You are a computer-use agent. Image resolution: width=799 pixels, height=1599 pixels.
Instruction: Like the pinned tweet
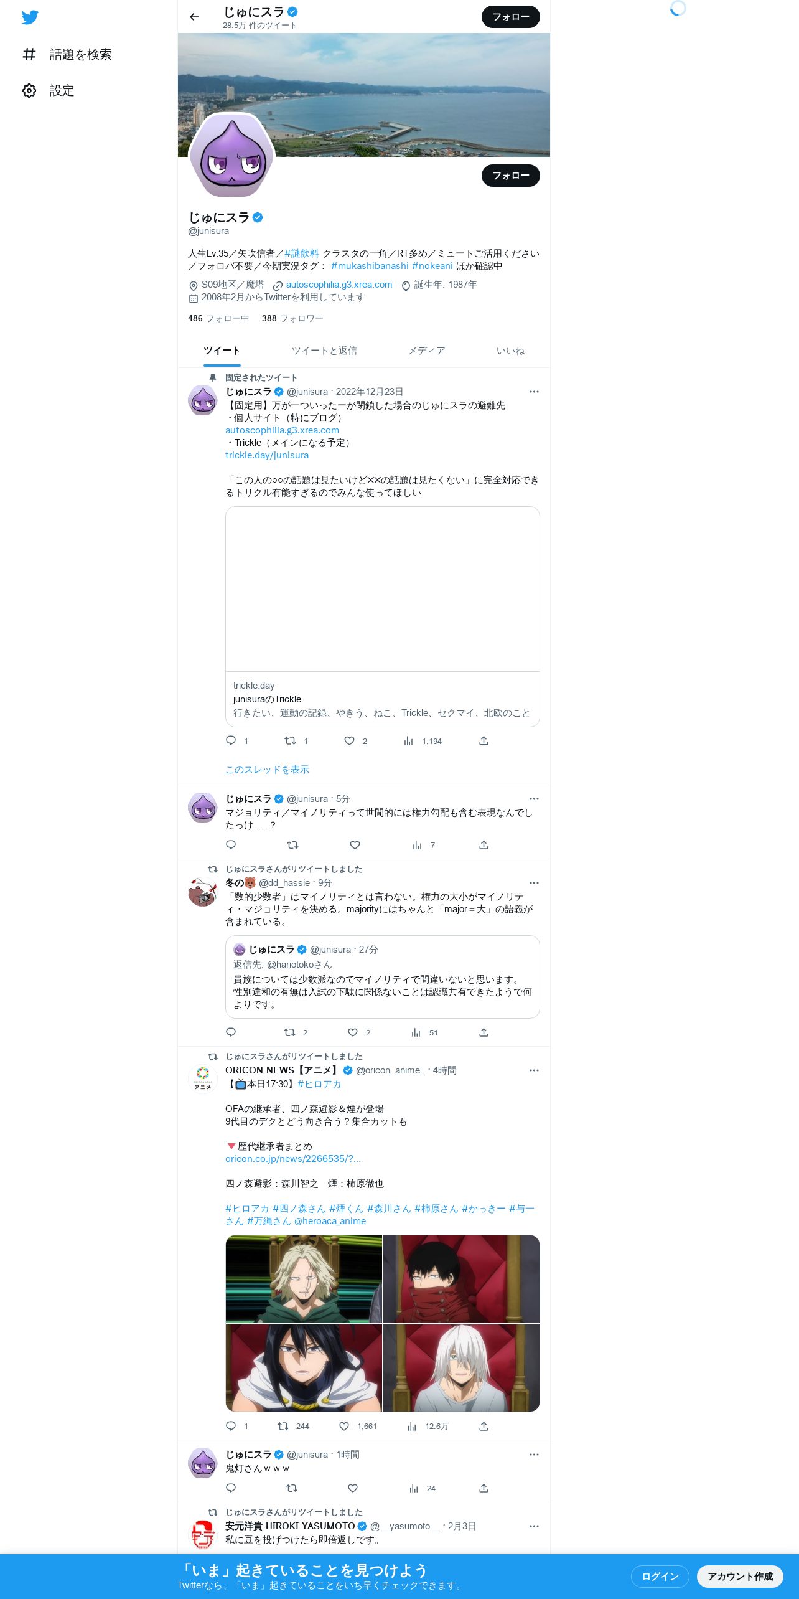pyautogui.click(x=350, y=741)
